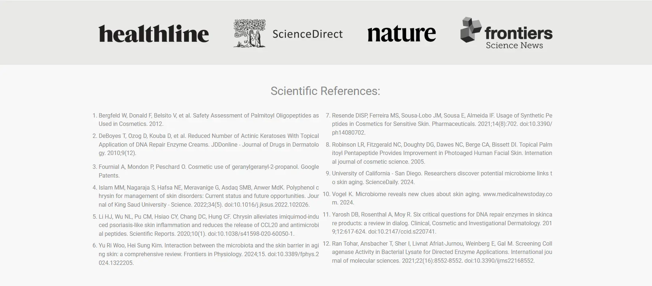Select reference 1 by Bergfeld W
This screenshot has height=286, width=652.
tap(209, 120)
